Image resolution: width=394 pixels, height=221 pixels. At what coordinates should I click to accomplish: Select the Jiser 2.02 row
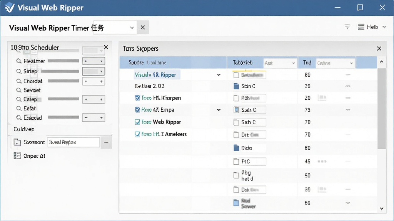pyautogui.click(x=150, y=86)
